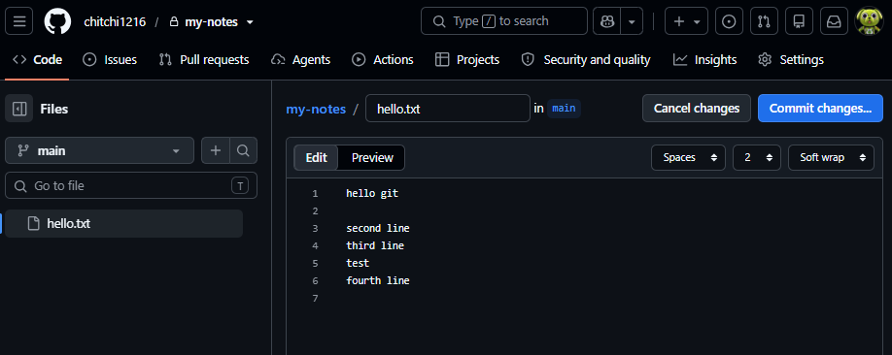The width and height of the screenshot is (892, 355).
Task: Open the chitchi1216 owner link
Action: [x=115, y=22]
